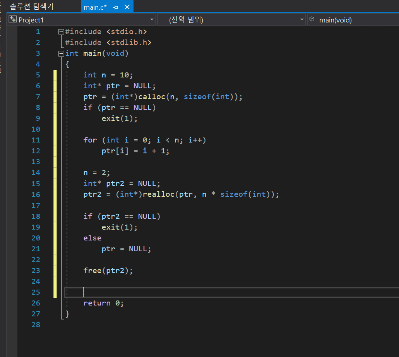Click the main(void) function cube icon
The width and height of the screenshot is (399, 357).
312,19
